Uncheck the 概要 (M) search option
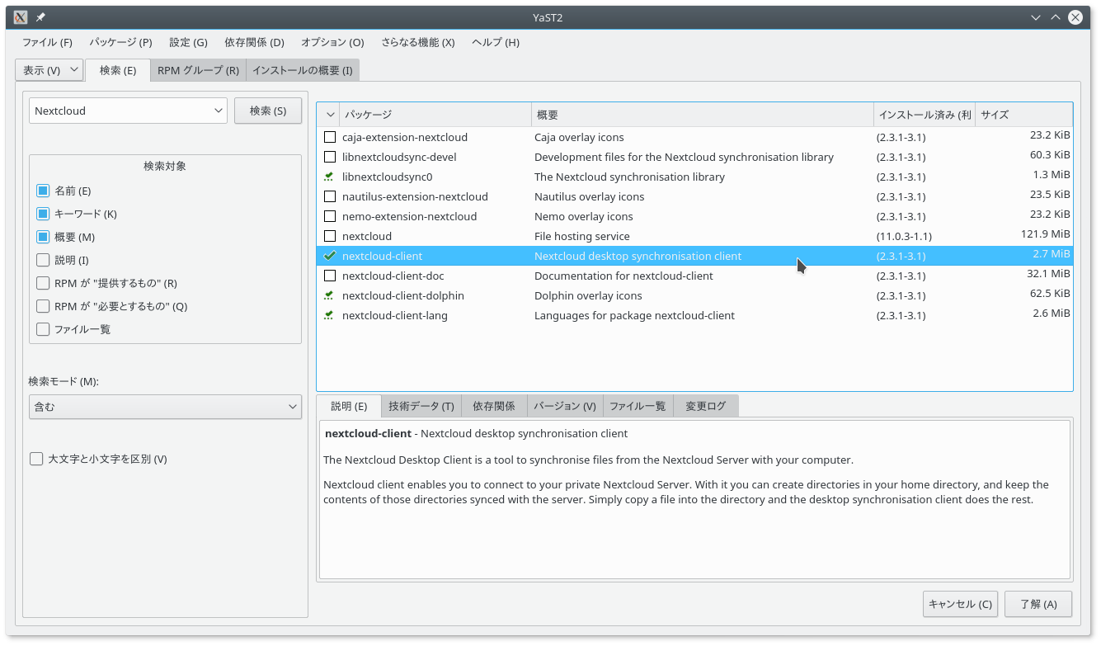Screen dimensions: 1101x646 [x=43, y=237]
